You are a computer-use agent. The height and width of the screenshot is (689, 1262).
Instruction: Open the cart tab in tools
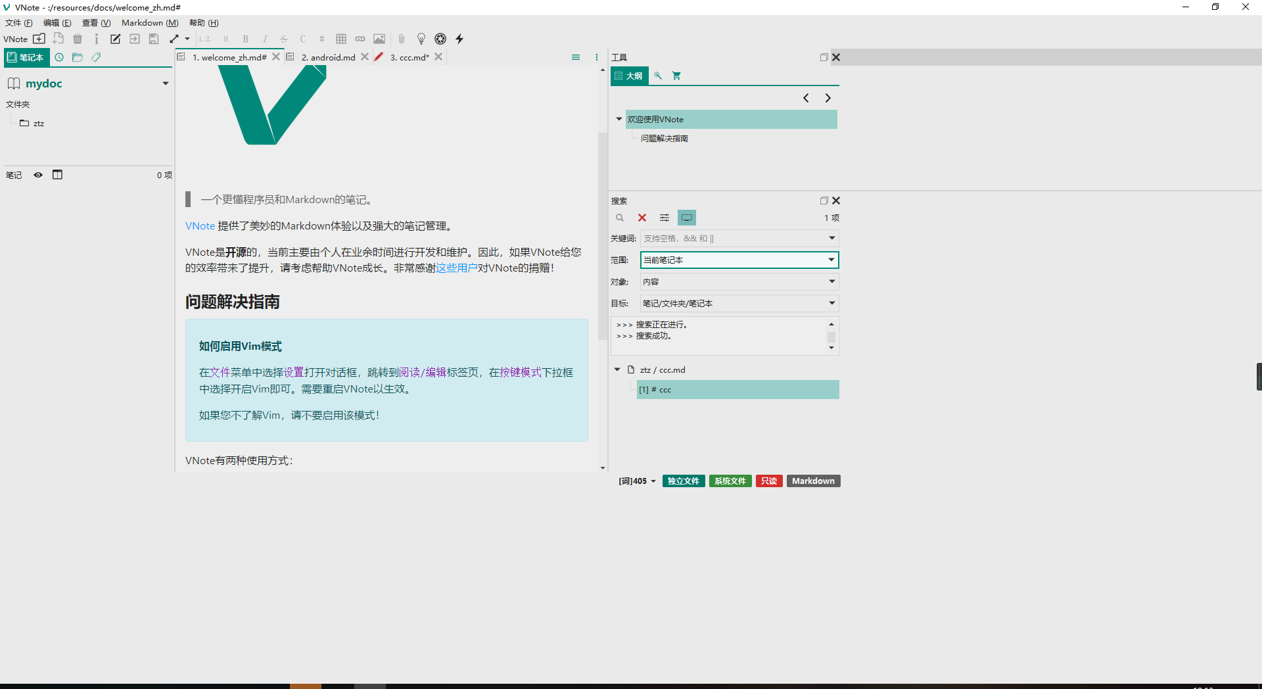tap(676, 76)
